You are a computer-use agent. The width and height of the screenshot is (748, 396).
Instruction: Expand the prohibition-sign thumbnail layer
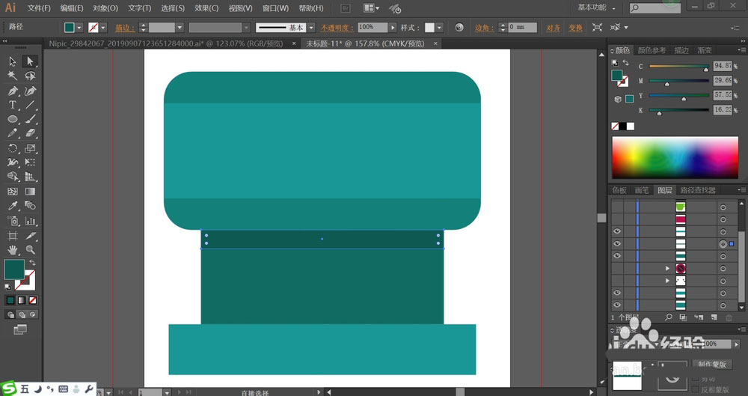point(667,269)
